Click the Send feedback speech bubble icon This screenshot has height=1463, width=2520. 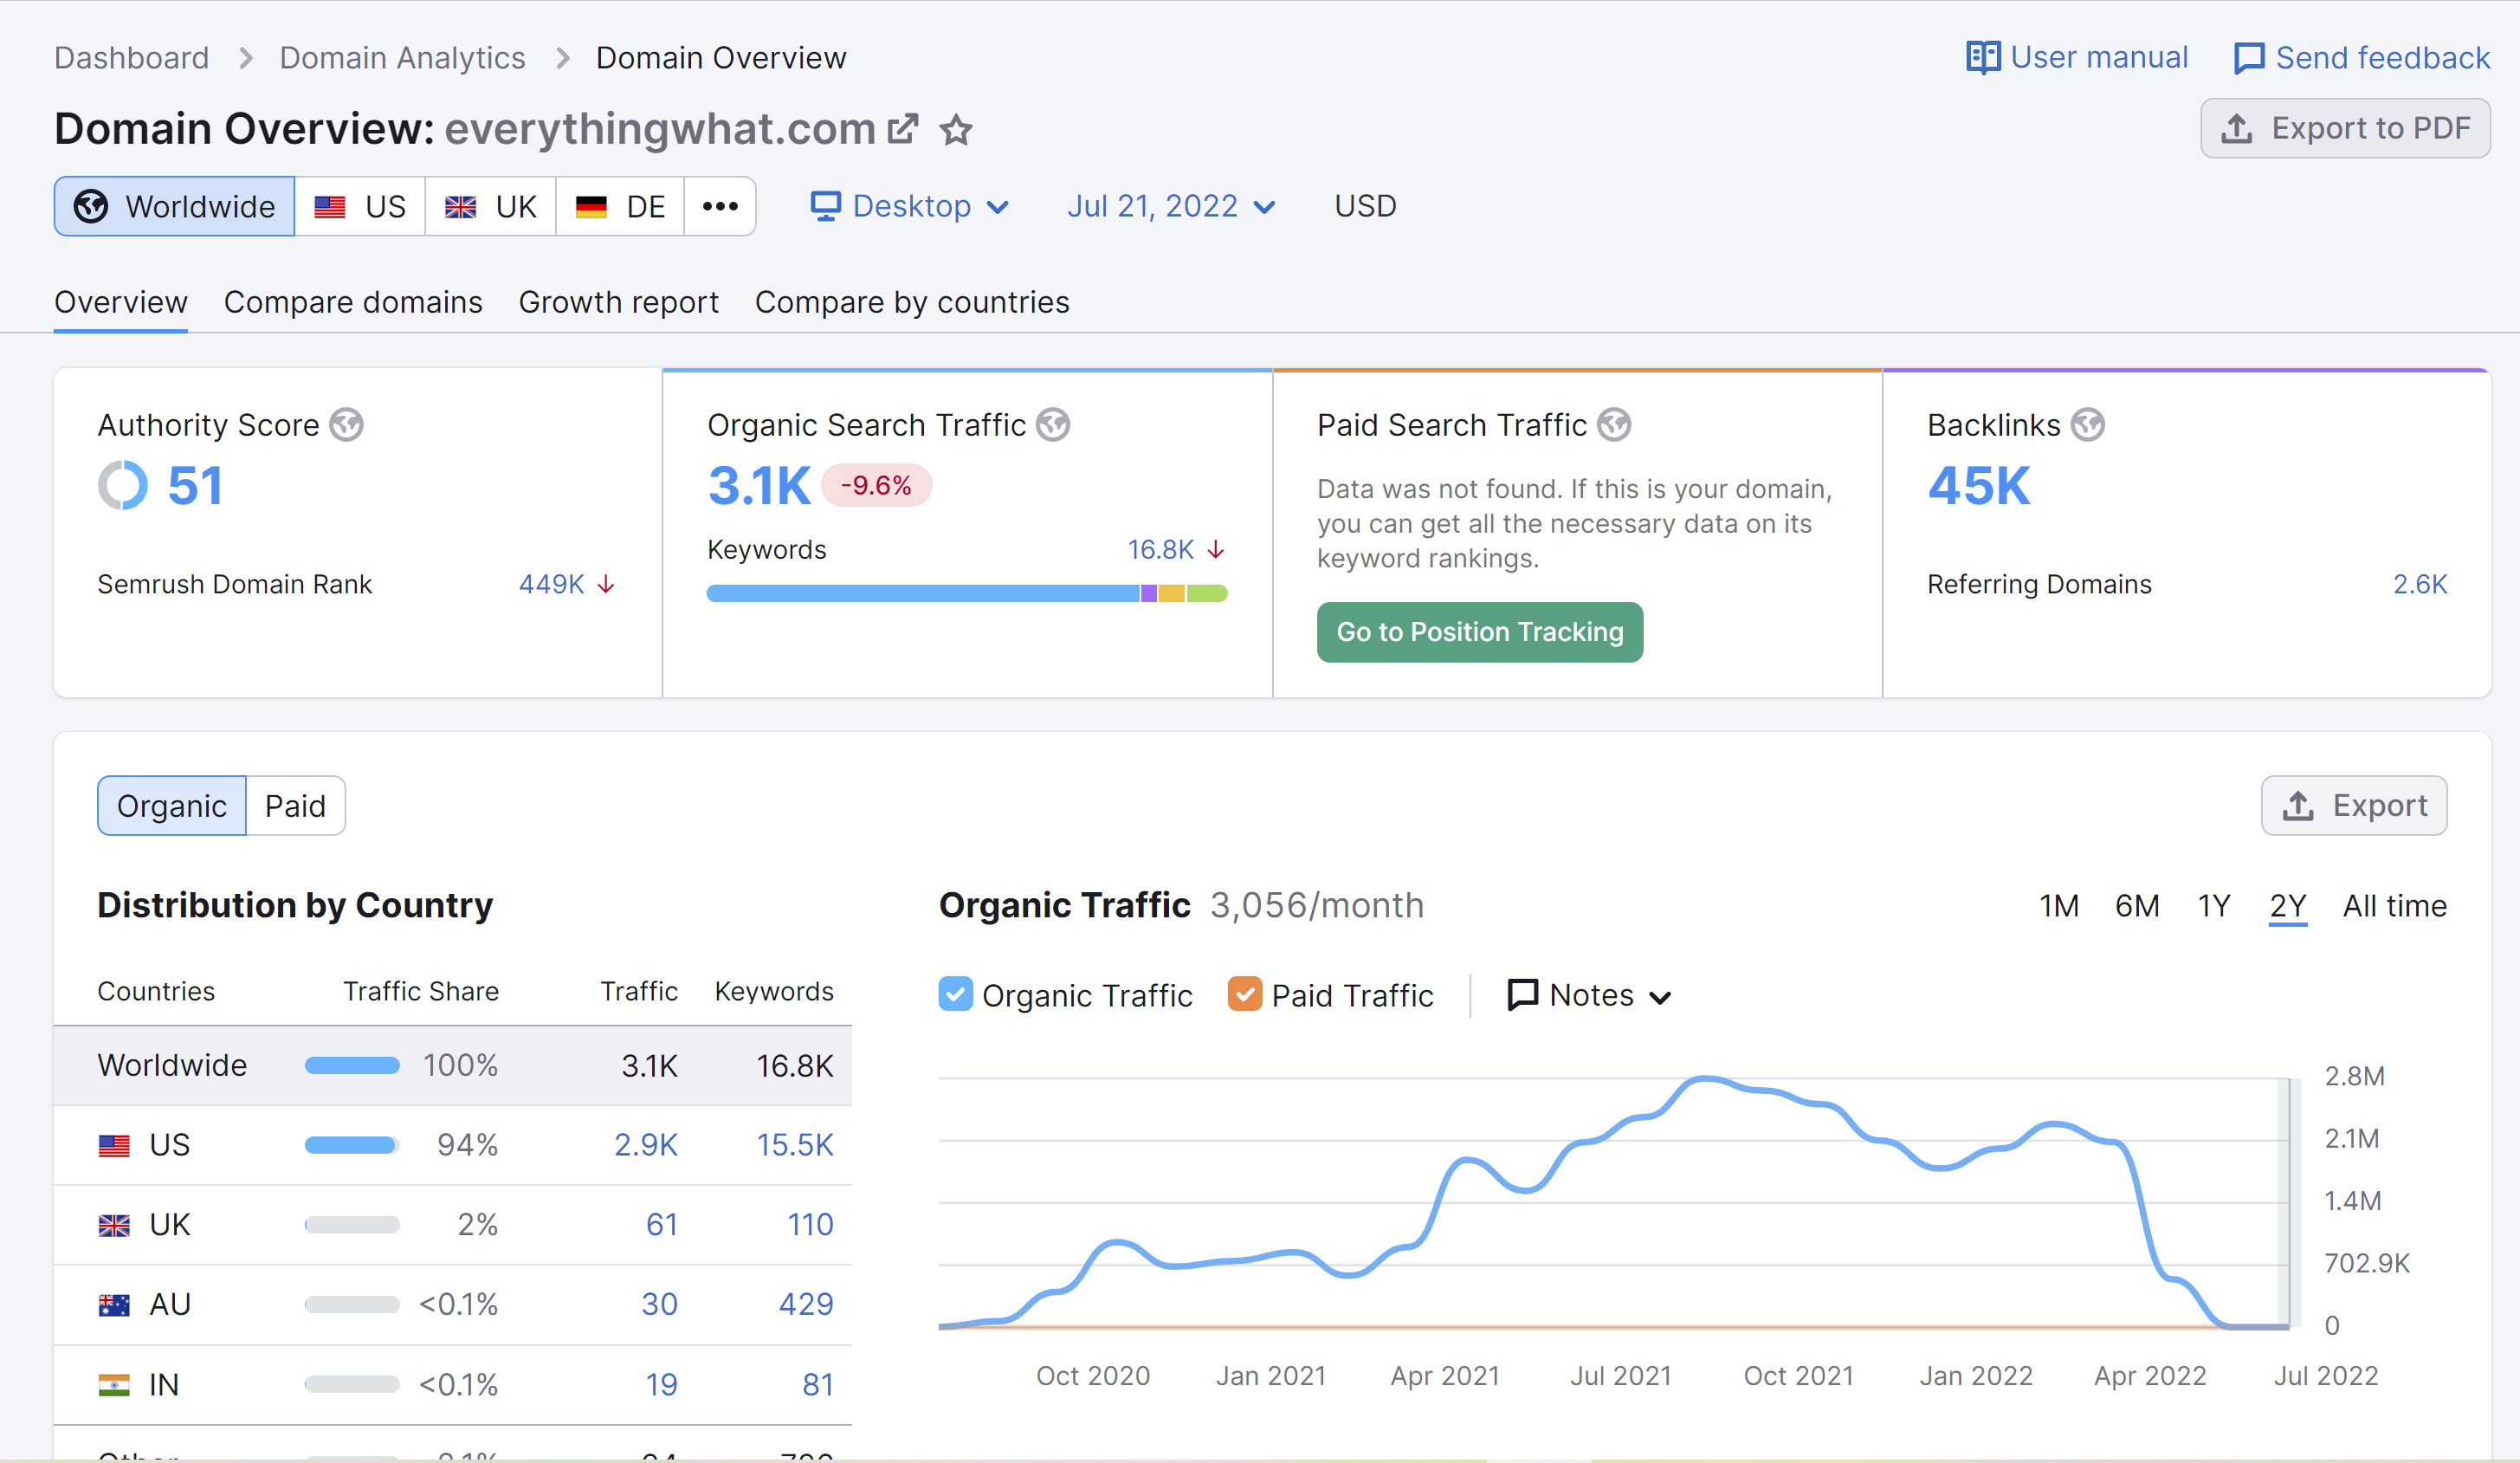pyautogui.click(x=2249, y=59)
